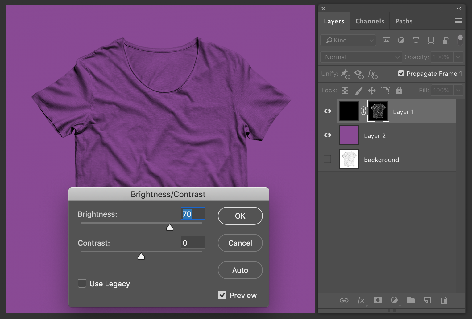The height and width of the screenshot is (319, 472).
Task: Switch to the Paths tab
Action: pyautogui.click(x=404, y=21)
